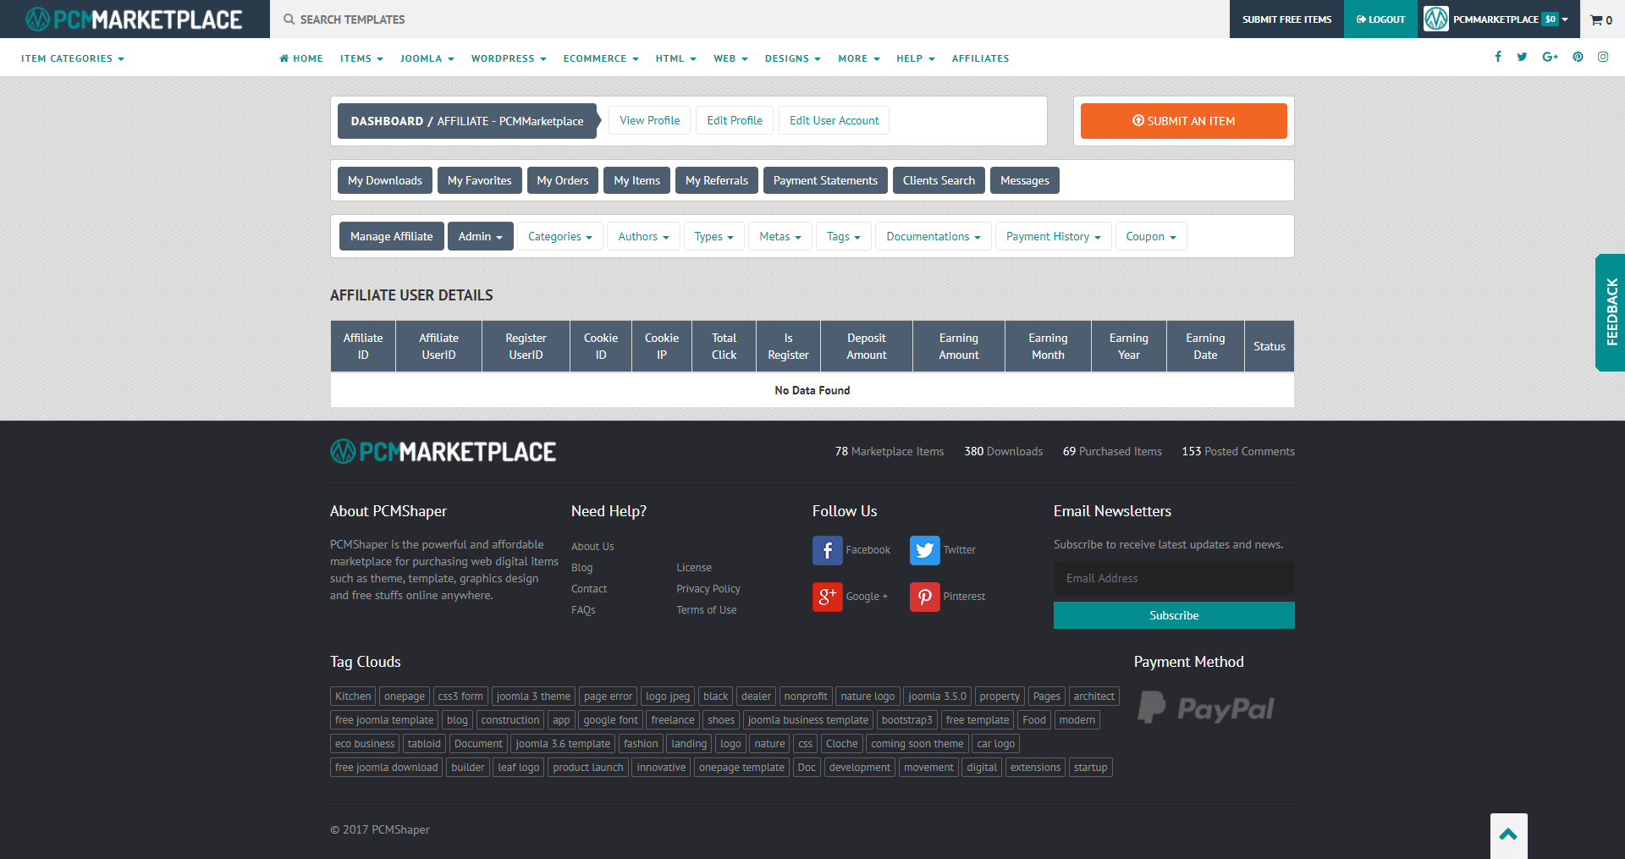
Task: Expand the Payment History dropdown
Action: 1053,236
